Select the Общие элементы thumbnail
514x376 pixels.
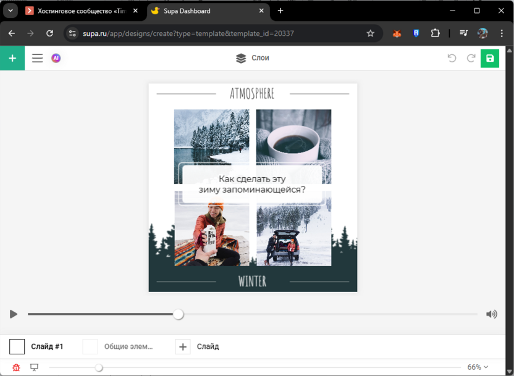point(90,346)
